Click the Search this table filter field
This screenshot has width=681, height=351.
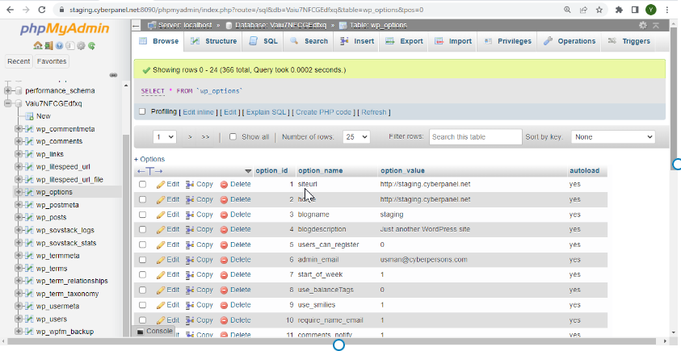coord(476,136)
